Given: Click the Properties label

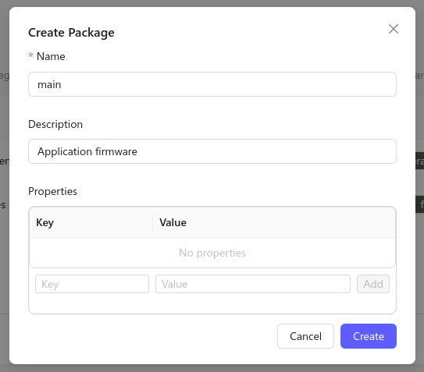Looking at the screenshot, I should point(53,191).
